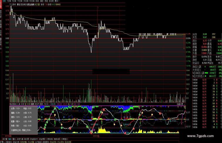Click the 01/11五 date marker
Image resolution: width=222 pixels, height=143 pixels.
96,136
